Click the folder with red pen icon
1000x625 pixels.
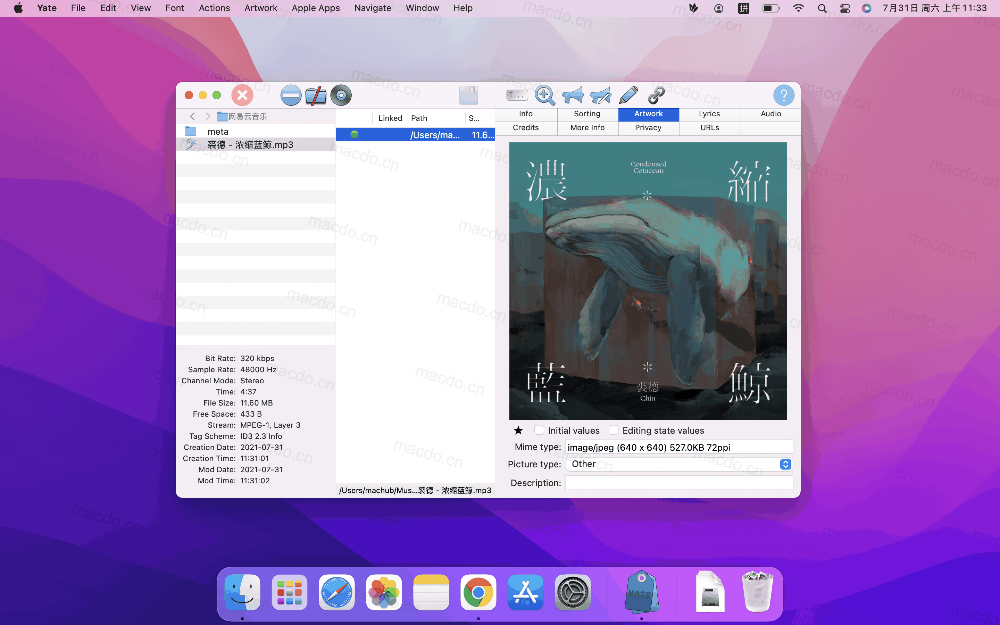click(x=316, y=95)
